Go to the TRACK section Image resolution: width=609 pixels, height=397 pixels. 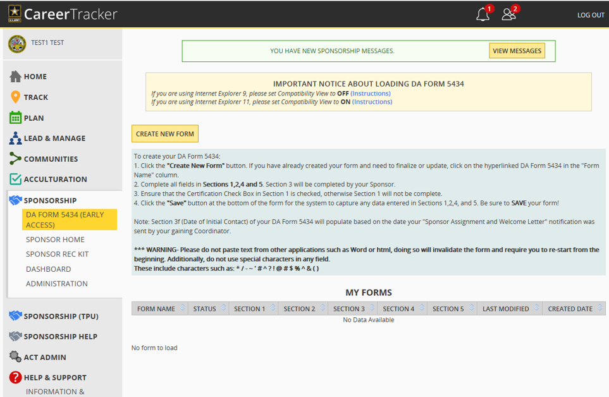(36, 97)
